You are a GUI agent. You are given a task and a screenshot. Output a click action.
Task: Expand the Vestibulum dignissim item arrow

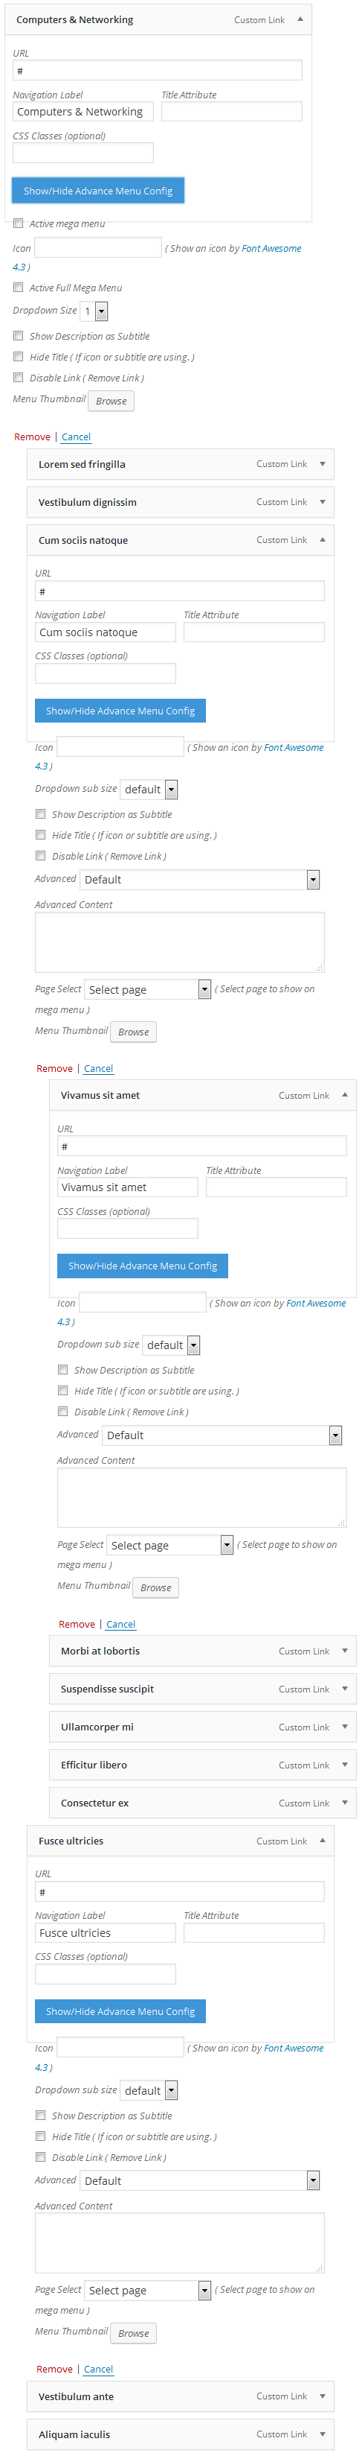(x=323, y=502)
